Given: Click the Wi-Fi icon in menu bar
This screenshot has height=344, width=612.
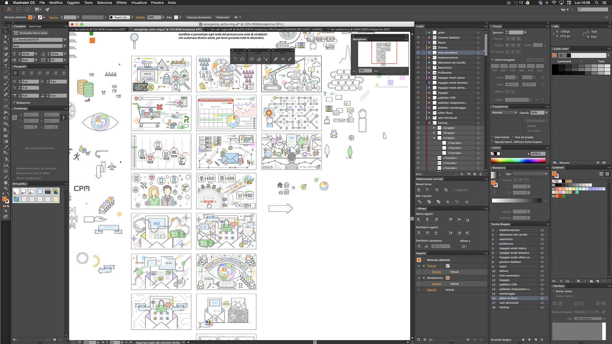Looking at the screenshot, I should 554,2.
